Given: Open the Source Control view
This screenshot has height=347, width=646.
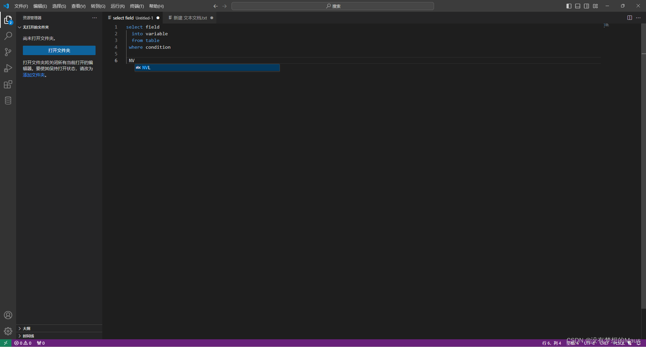Looking at the screenshot, I should [x=8, y=52].
